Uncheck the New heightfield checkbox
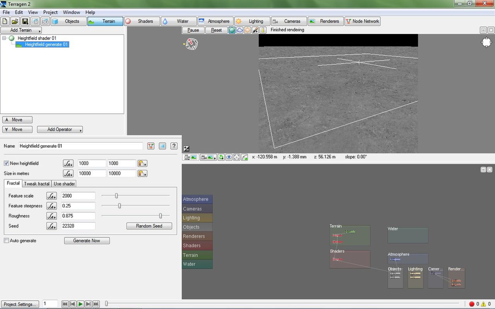The width and height of the screenshot is (495, 309). (x=6, y=163)
